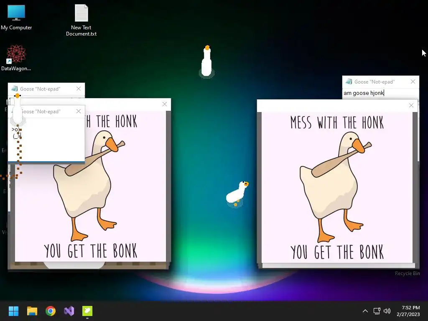Click the left meme image of goose with bat
The image size is (428, 321).
coord(90,186)
